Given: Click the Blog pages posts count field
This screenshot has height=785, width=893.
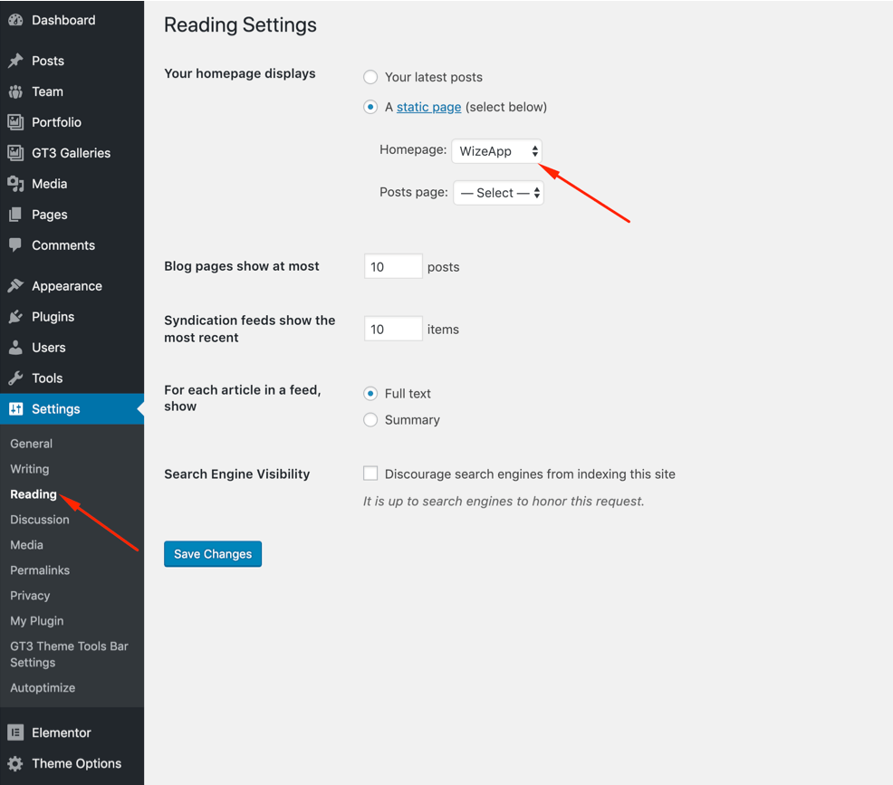Looking at the screenshot, I should point(394,266).
